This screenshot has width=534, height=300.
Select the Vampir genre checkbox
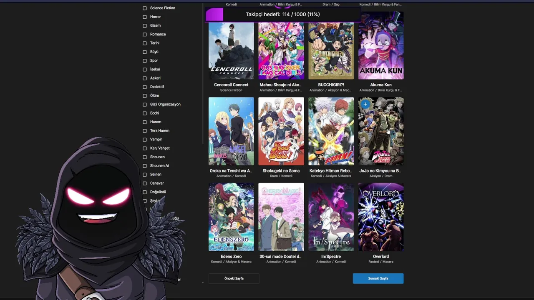point(145,139)
